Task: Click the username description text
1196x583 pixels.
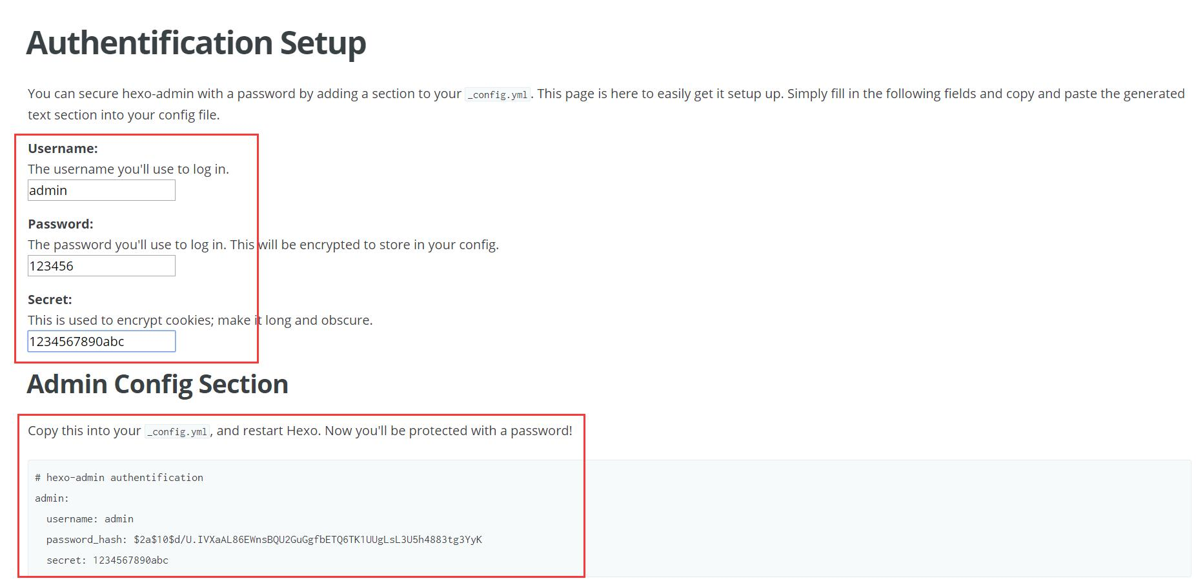Action: pyautogui.click(x=128, y=169)
